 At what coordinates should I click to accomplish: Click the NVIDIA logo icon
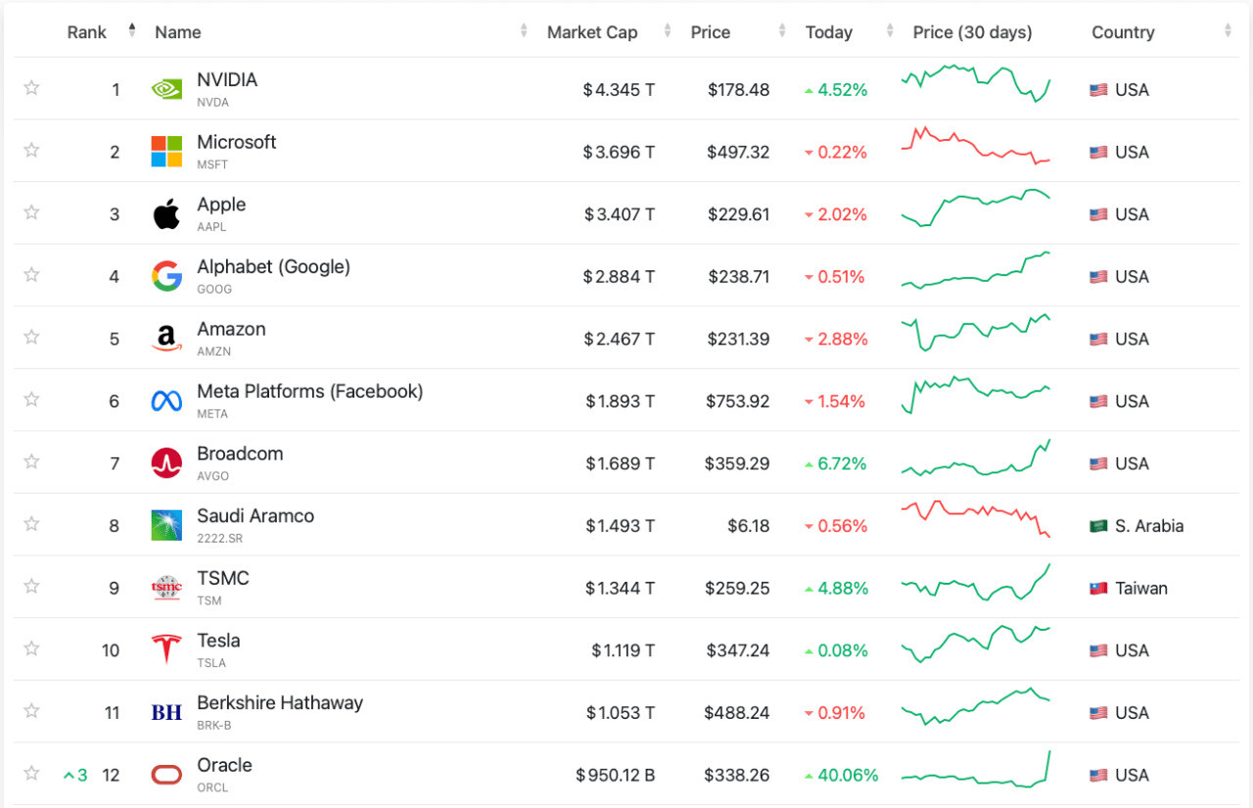166,89
